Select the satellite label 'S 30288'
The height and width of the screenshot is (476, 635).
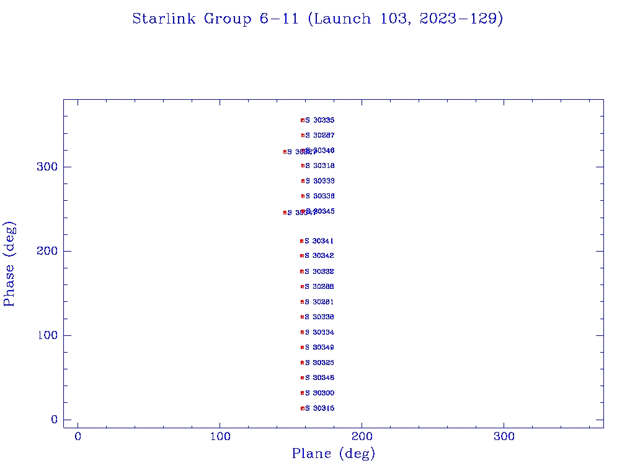[x=319, y=286]
